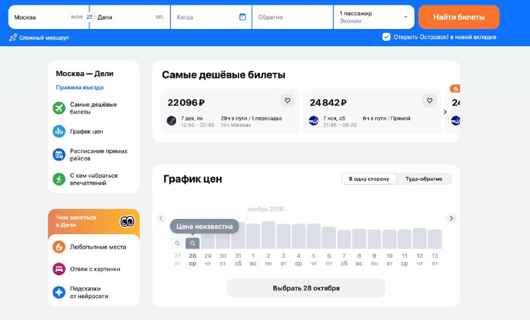Show later dates in price chart
This screenshot has width=530, height=320.
click(x=451, y=218)
